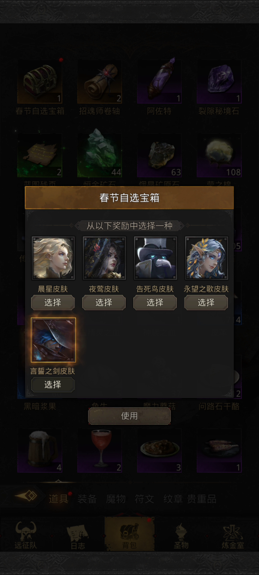Tap the 招魂师卷轴 scroll item
259x575 pixels.
click(x=100, y=81)
